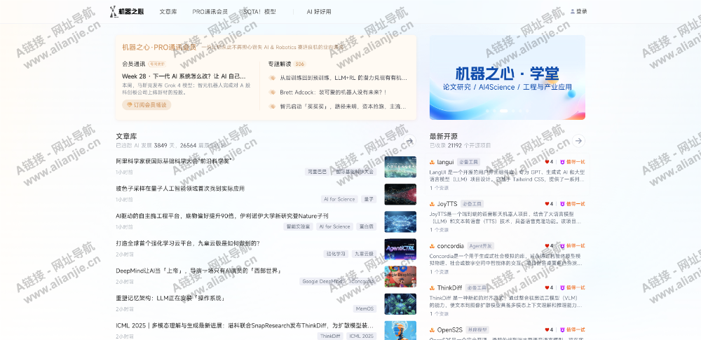
Task: Open the 机器之心·PRO通讯会员 card title
Action: click(159, 48)
